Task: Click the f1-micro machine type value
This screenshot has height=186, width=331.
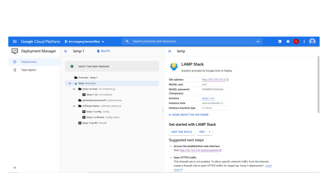Action: point(207,108)
